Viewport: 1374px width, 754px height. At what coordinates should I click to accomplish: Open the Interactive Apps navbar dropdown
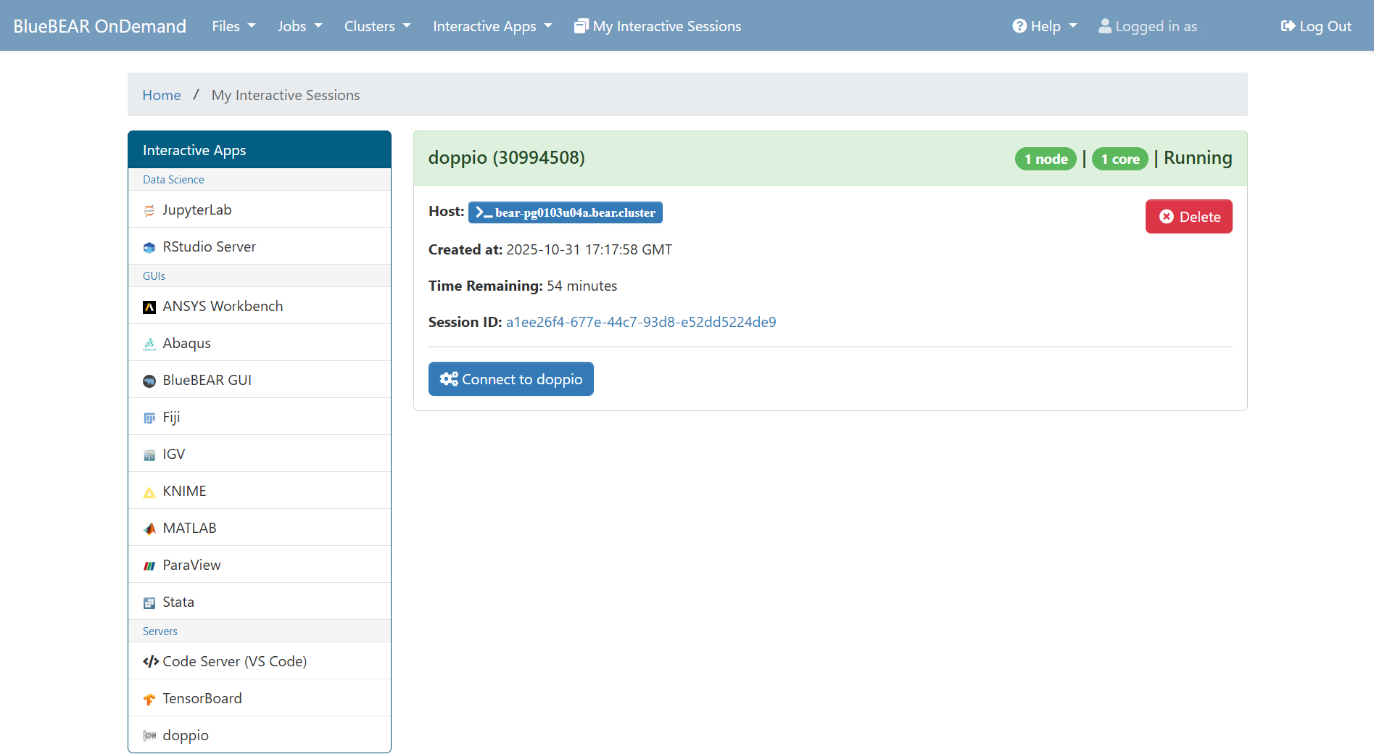(492, 26)
